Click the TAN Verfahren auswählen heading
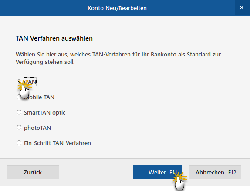 point(54,38)
